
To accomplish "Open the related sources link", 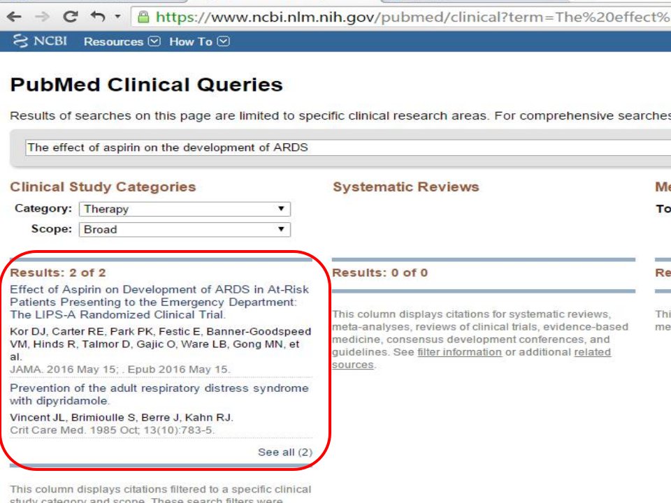I will [x=471, y=358].
